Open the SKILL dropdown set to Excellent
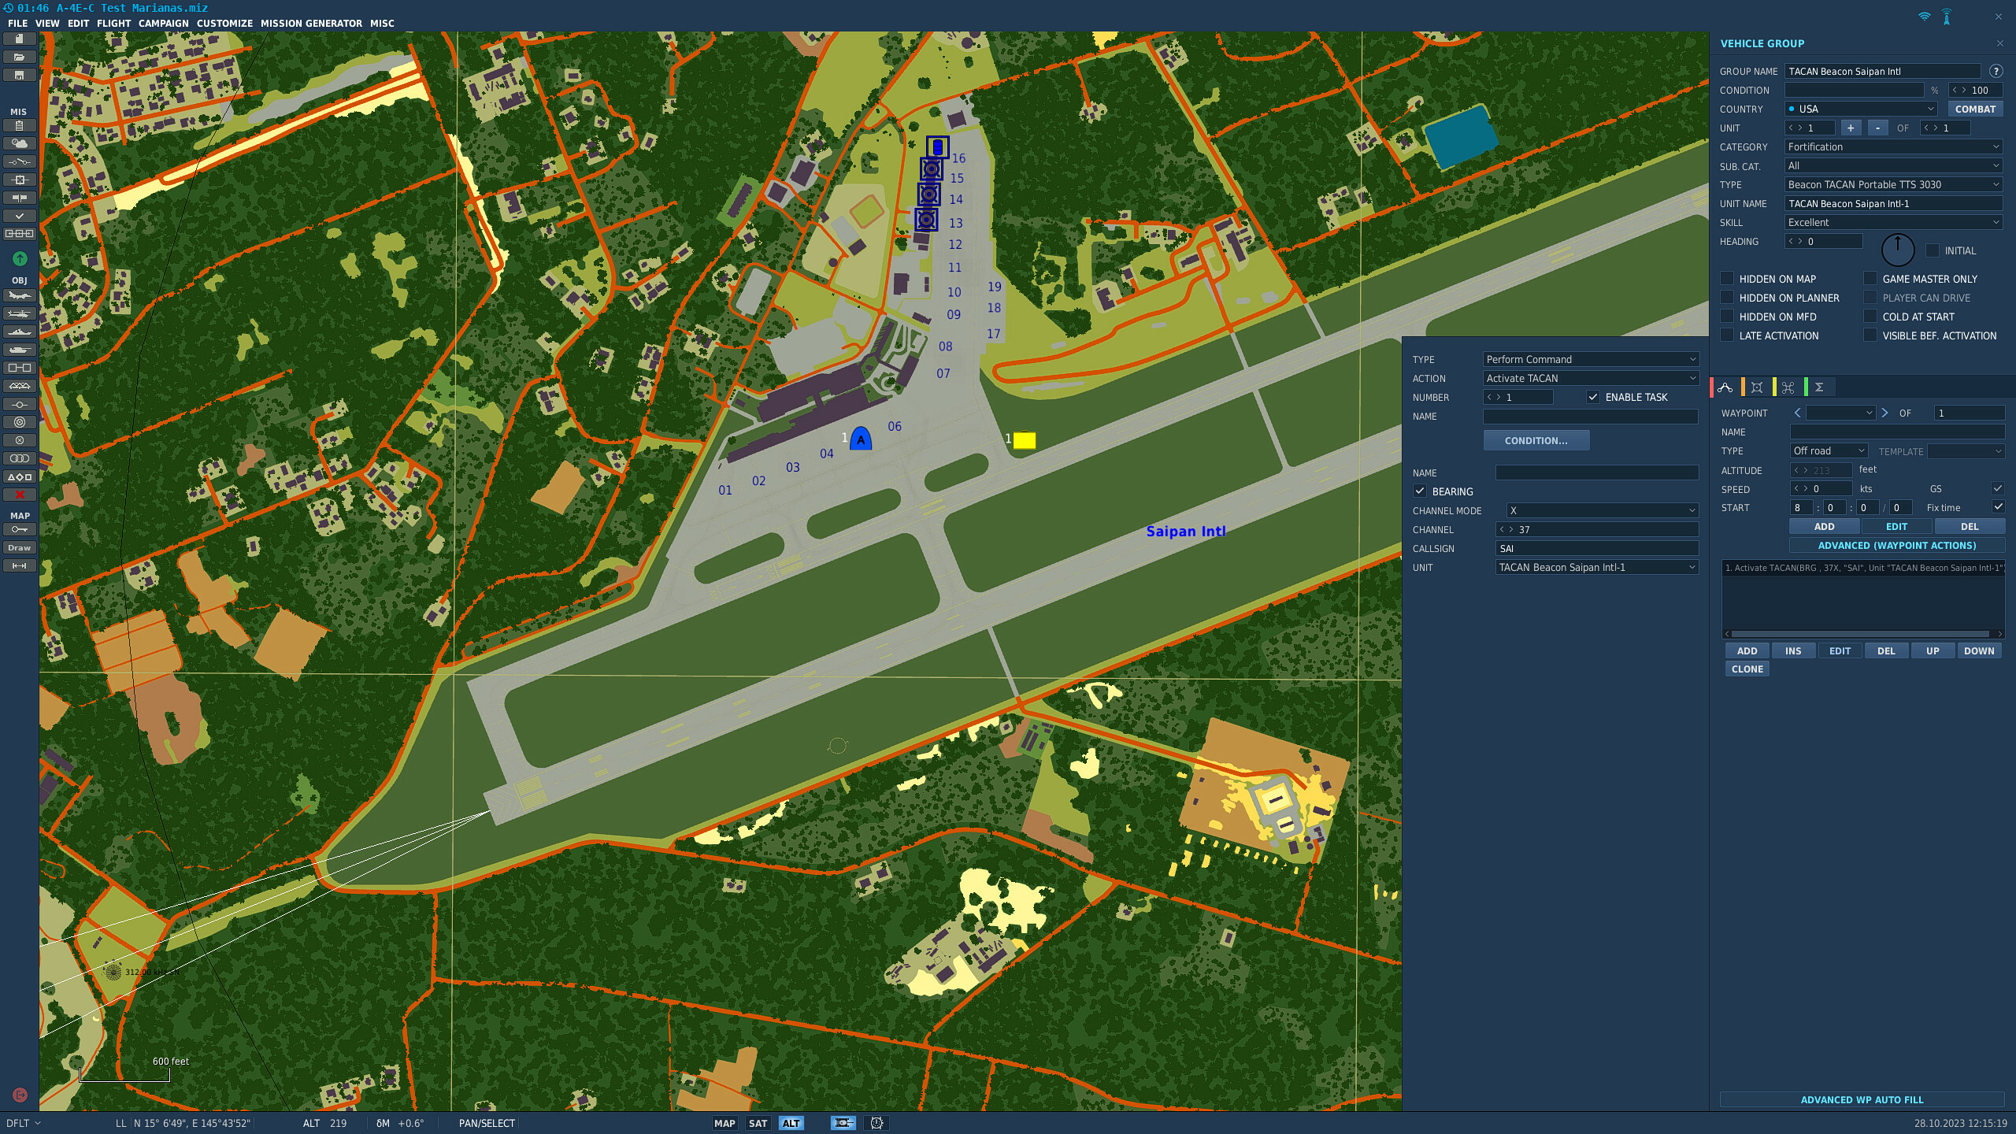This screenshot has height=1134, width=2016. 1894,222
